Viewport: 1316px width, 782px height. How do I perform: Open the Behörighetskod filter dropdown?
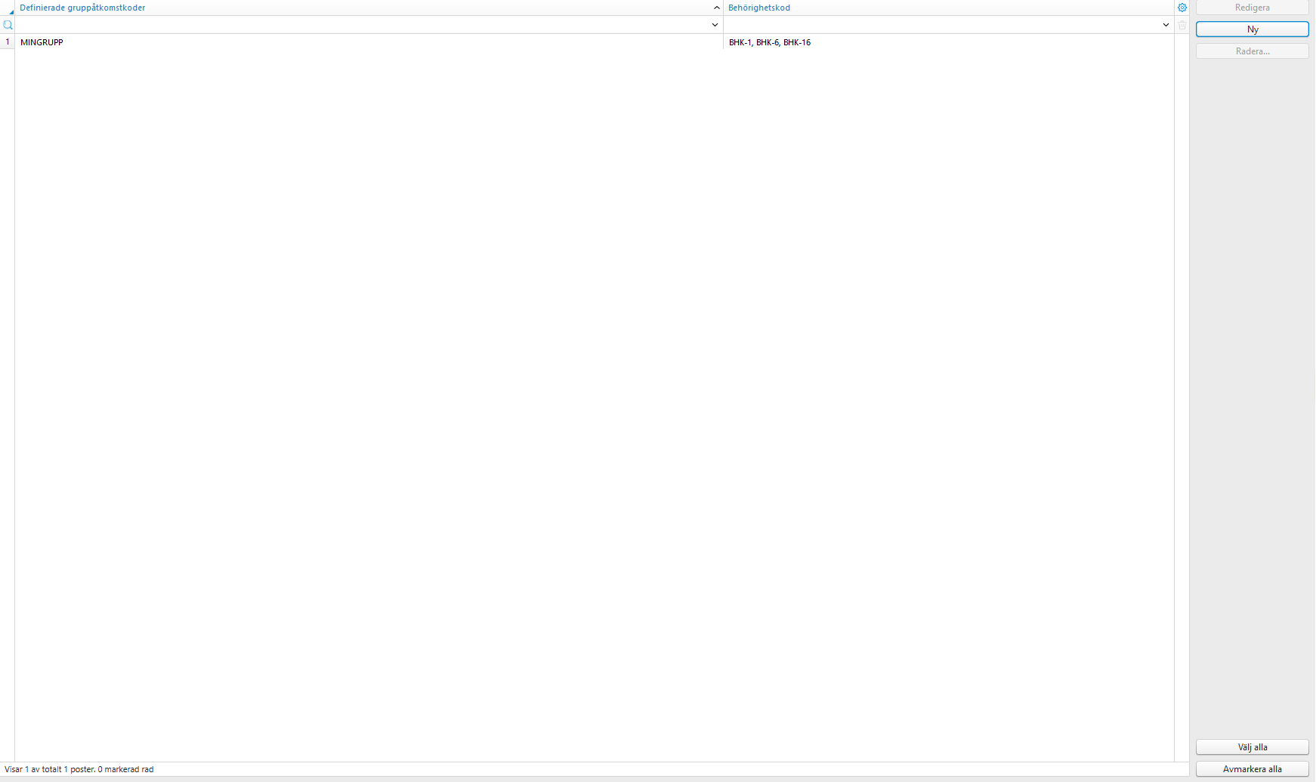[x=1165, y=25]
